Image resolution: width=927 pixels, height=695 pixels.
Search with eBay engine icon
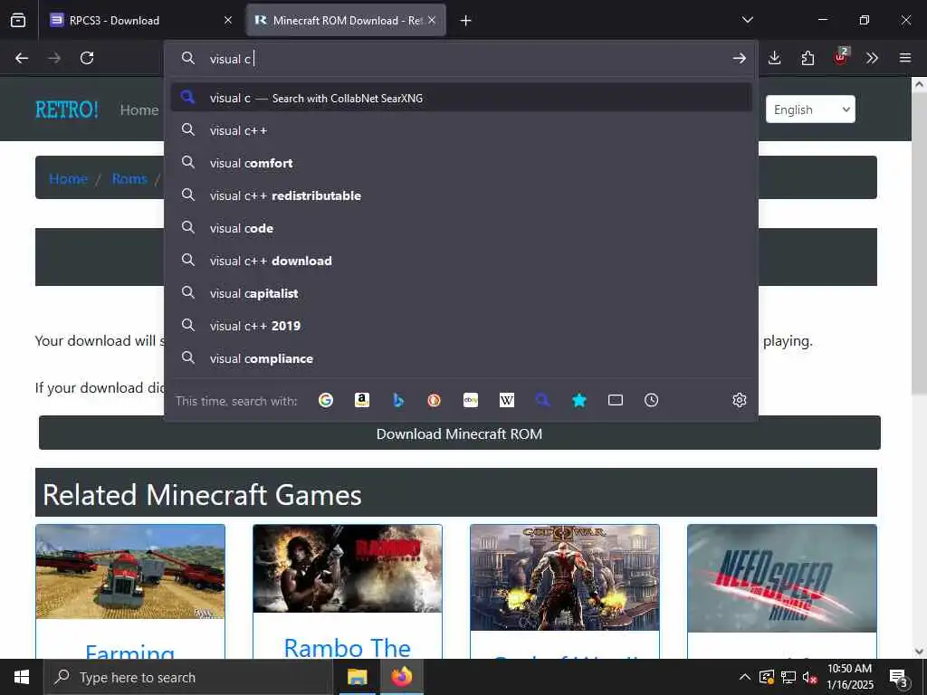[471, 400]
